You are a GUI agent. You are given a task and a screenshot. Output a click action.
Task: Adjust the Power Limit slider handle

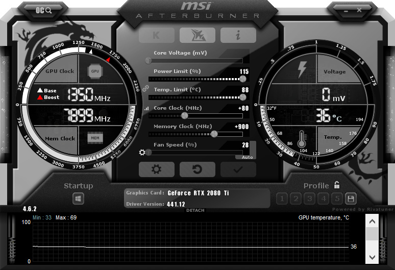[242, 79]
